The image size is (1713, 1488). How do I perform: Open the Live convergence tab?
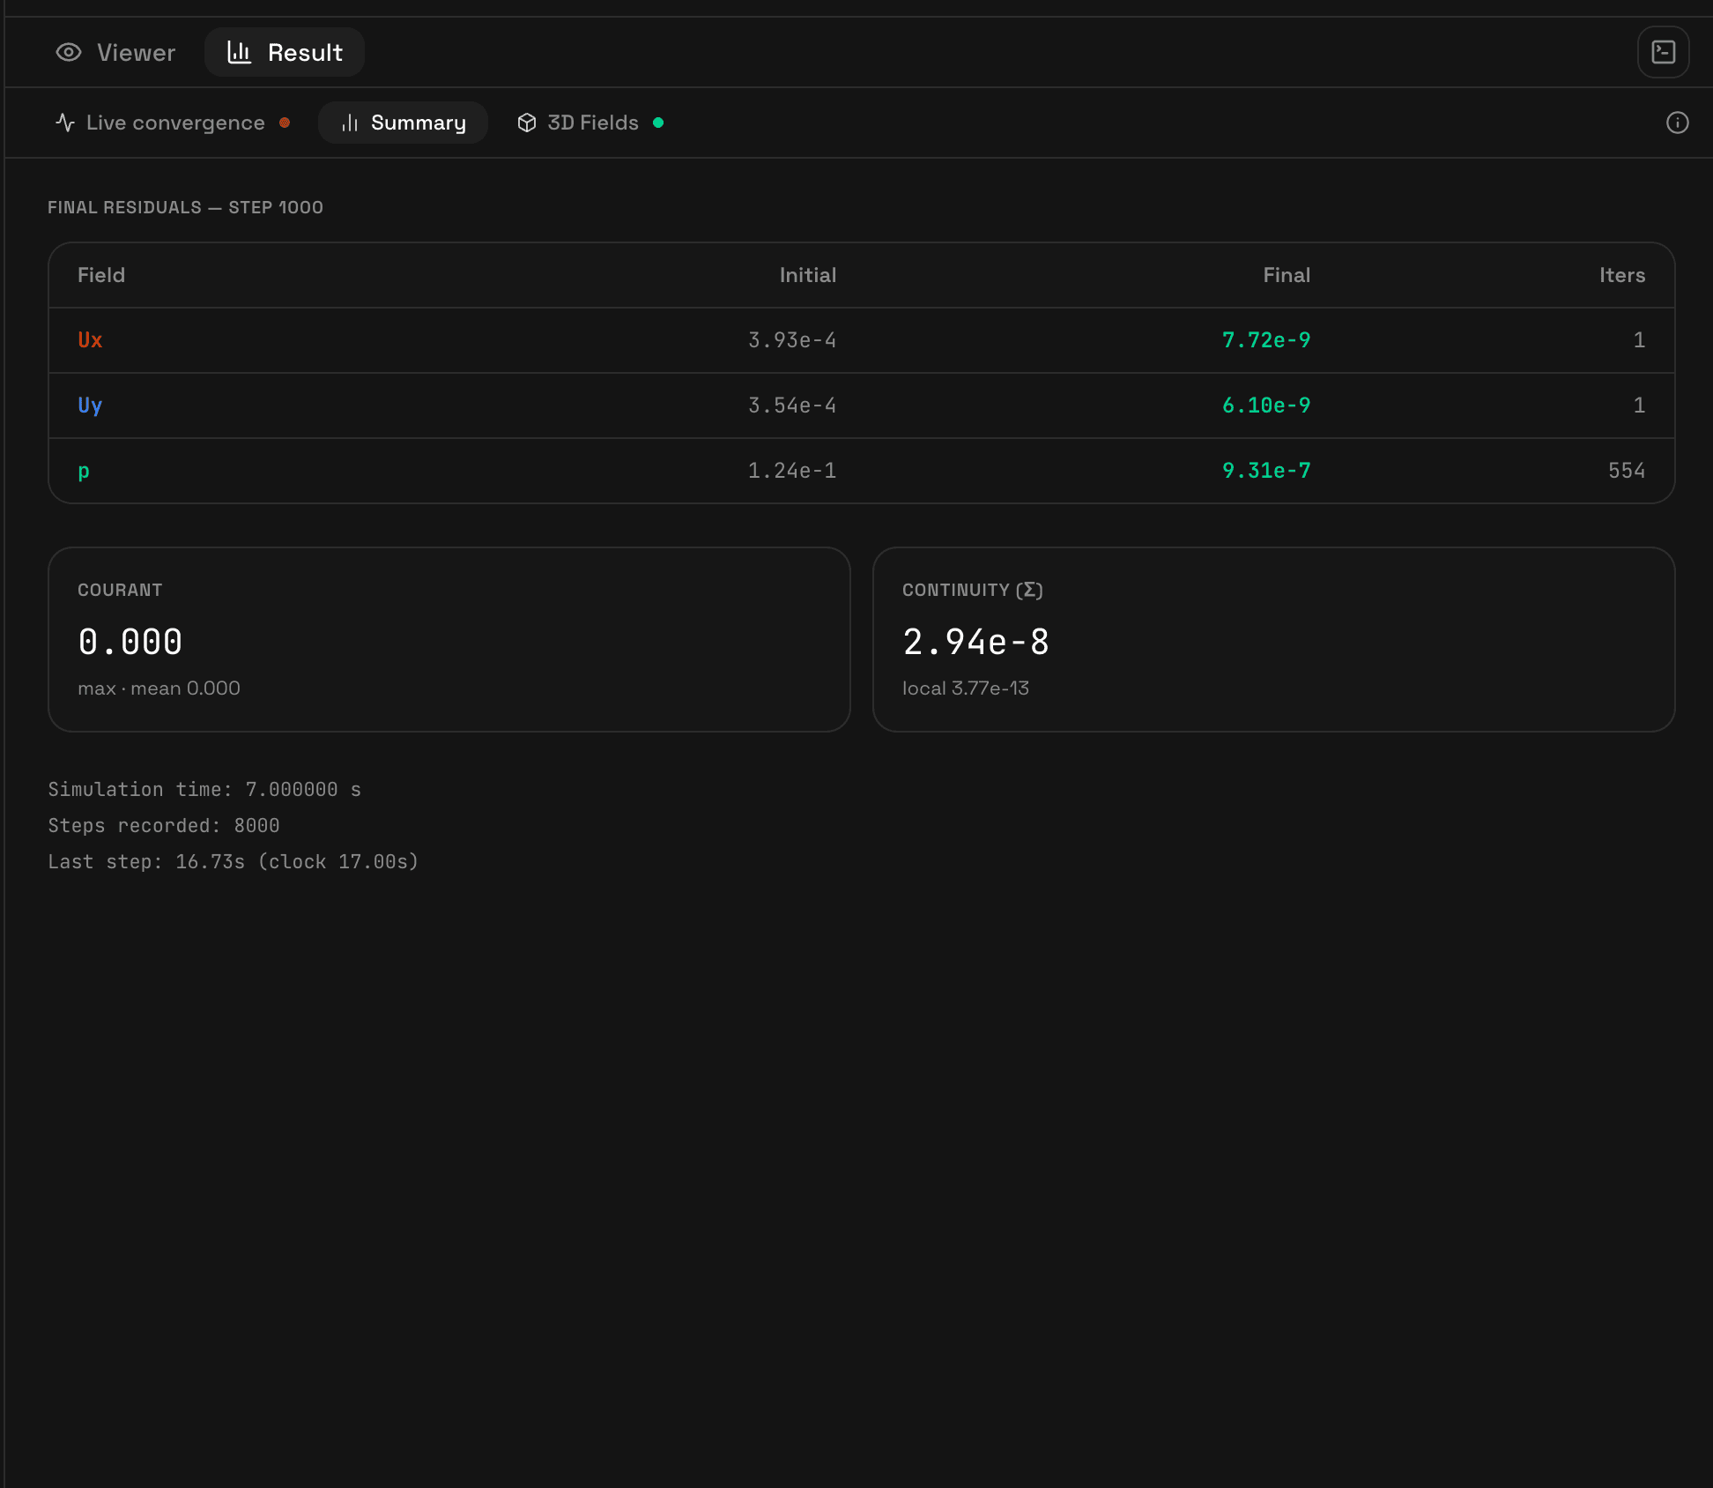[175, 123]
